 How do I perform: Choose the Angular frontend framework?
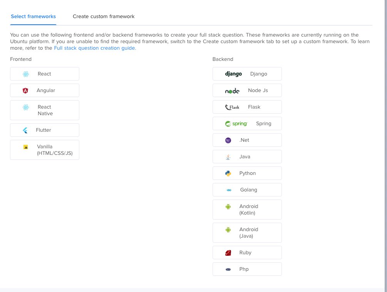click(45, 91)
